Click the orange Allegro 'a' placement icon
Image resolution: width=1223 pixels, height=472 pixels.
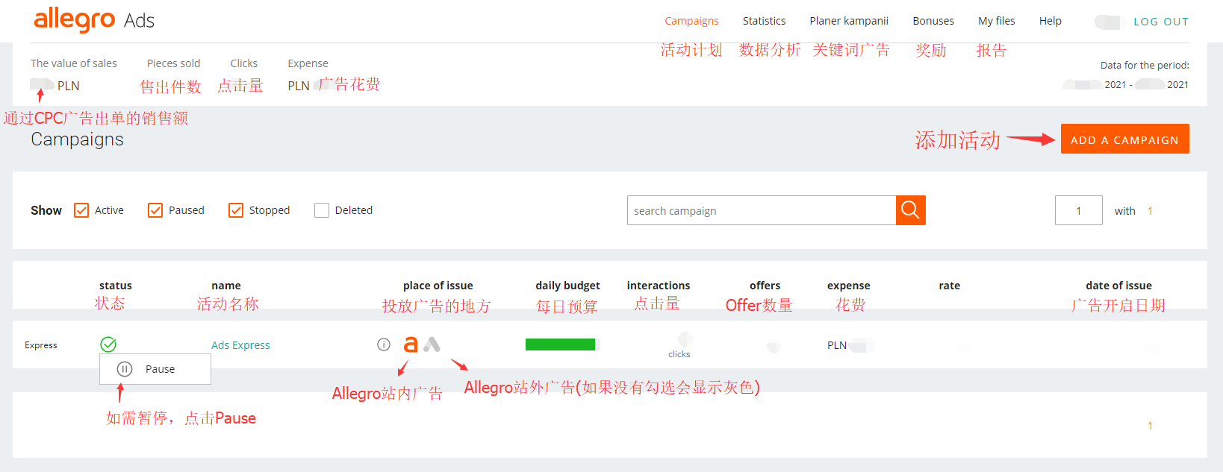point(411,344)
